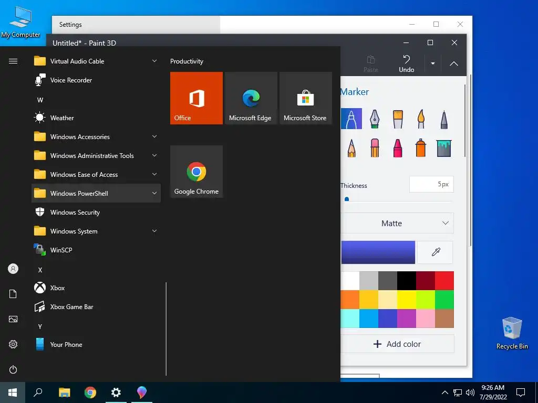Show hidden system tray icons
The width and height of the screenshot is (538, 403).
click(444, 393)
